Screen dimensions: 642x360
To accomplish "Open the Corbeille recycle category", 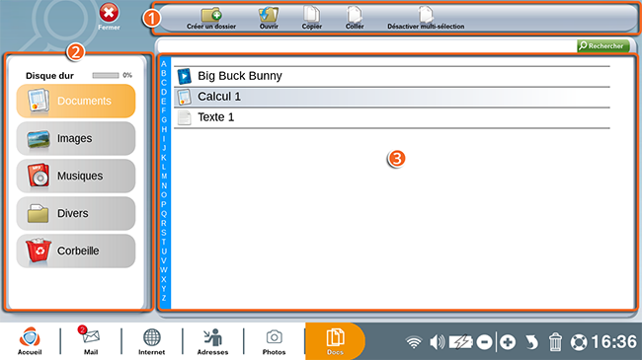I will [x=76, y=251].
